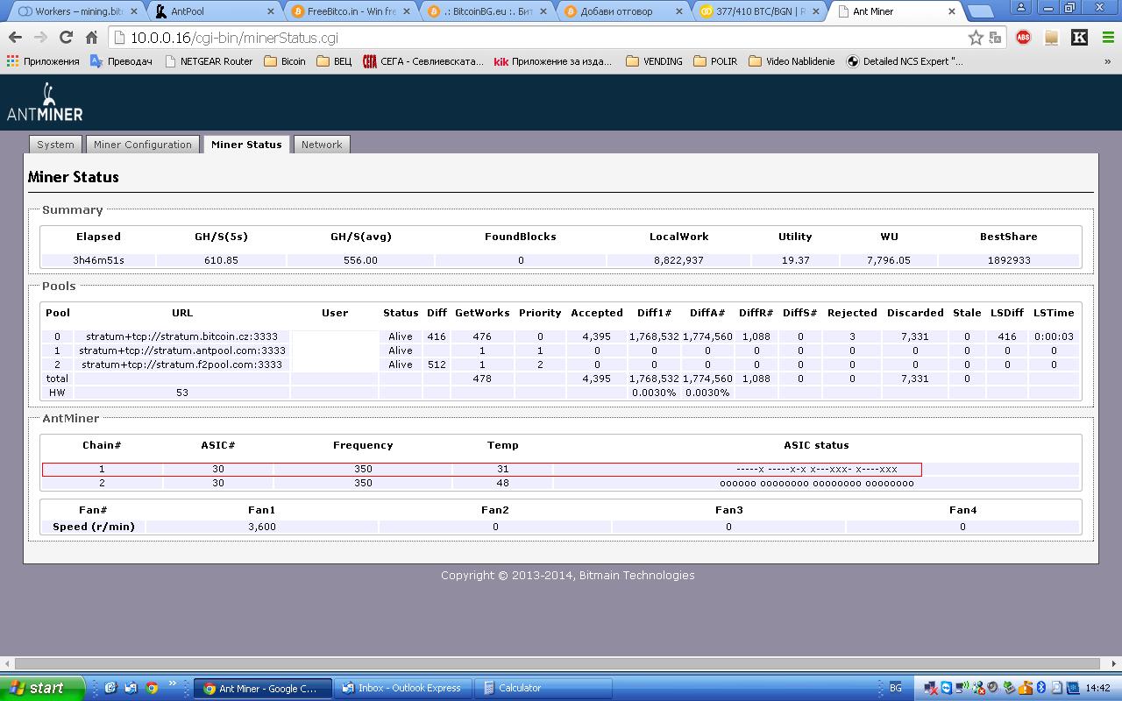1122x701 pixels.
Task: Open the Video Nablidenie bookmarks folder
Action: [792, 61]
